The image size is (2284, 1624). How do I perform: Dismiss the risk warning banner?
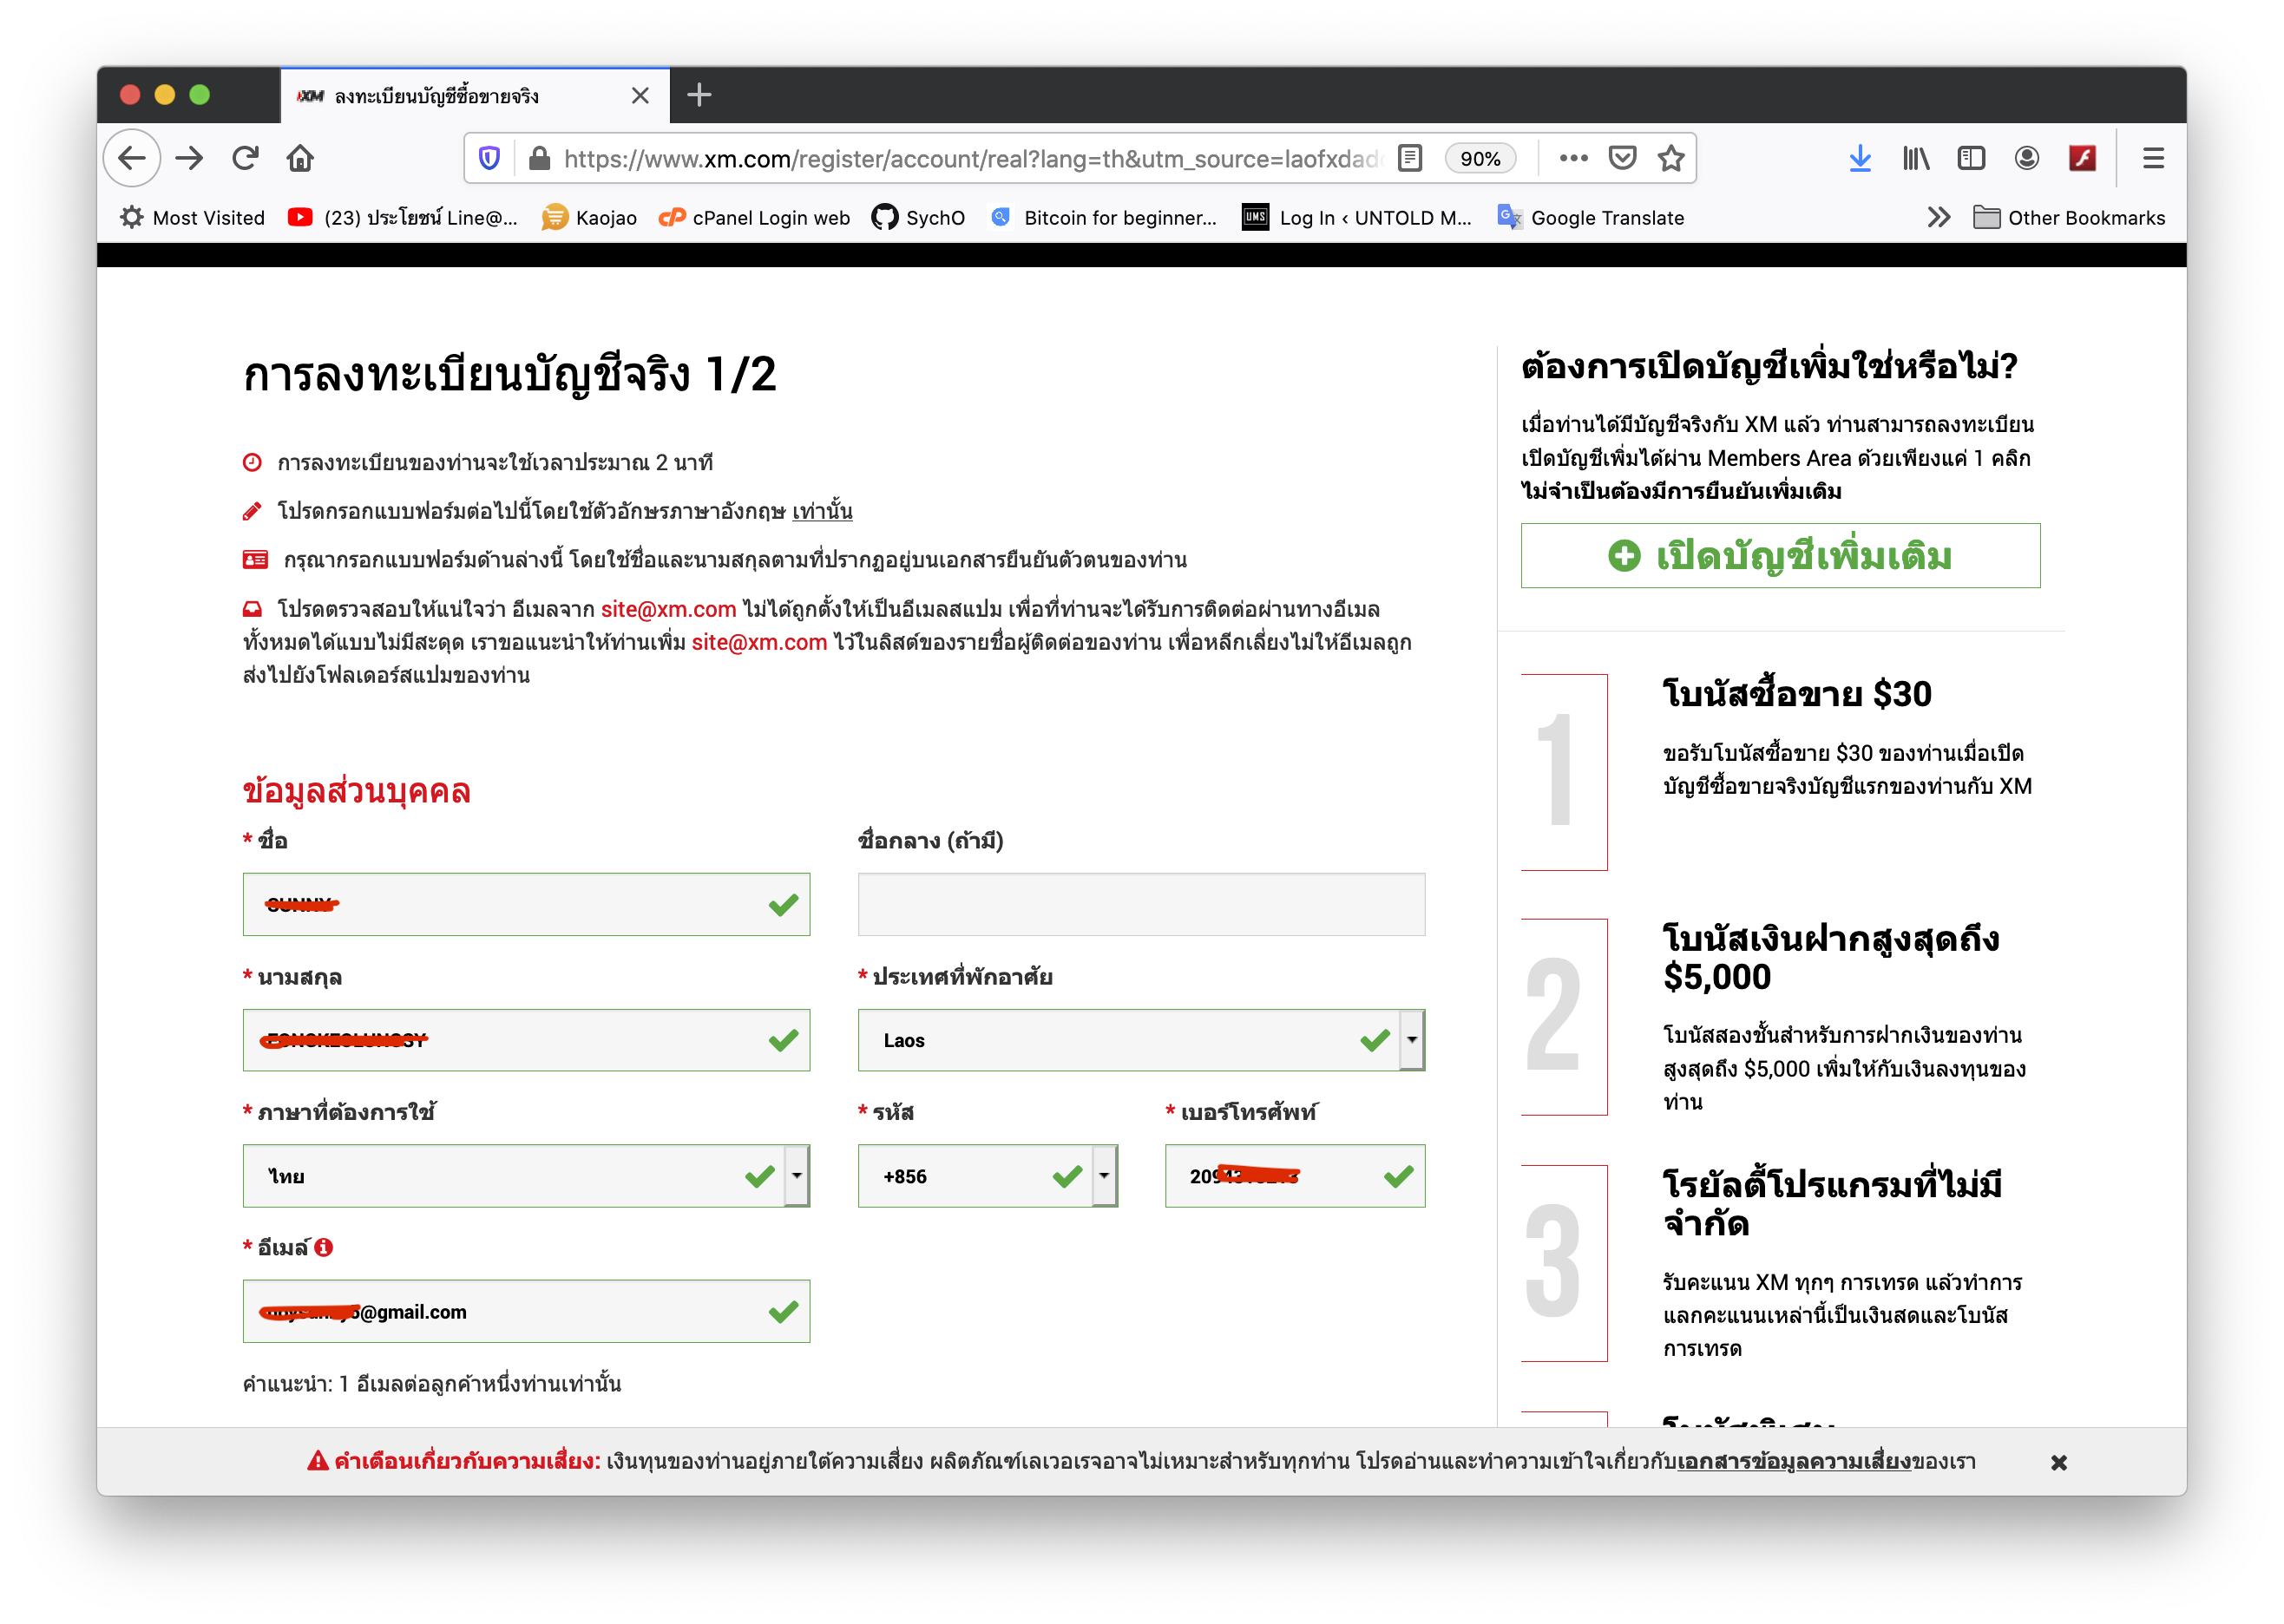[2059, 1462]
